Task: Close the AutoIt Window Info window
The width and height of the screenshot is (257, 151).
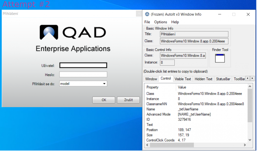Action: [x=248, y=14]
